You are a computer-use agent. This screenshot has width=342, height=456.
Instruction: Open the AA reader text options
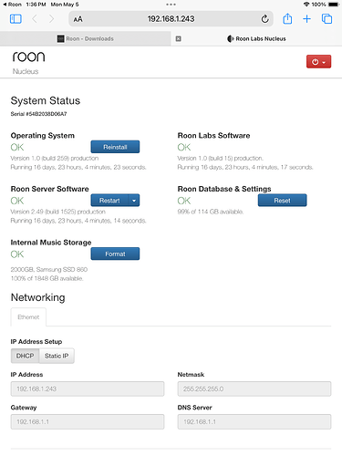tap(78, 19)
